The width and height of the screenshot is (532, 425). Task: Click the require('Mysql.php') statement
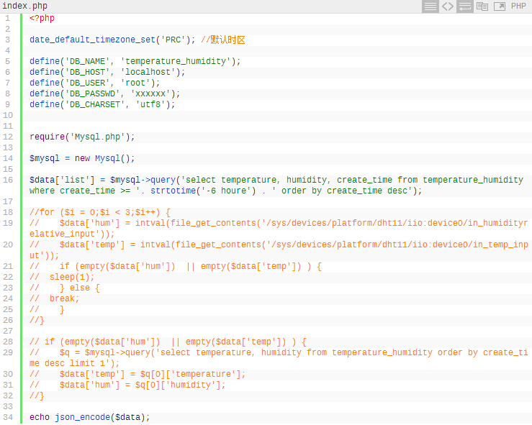(x=82, y=137)
